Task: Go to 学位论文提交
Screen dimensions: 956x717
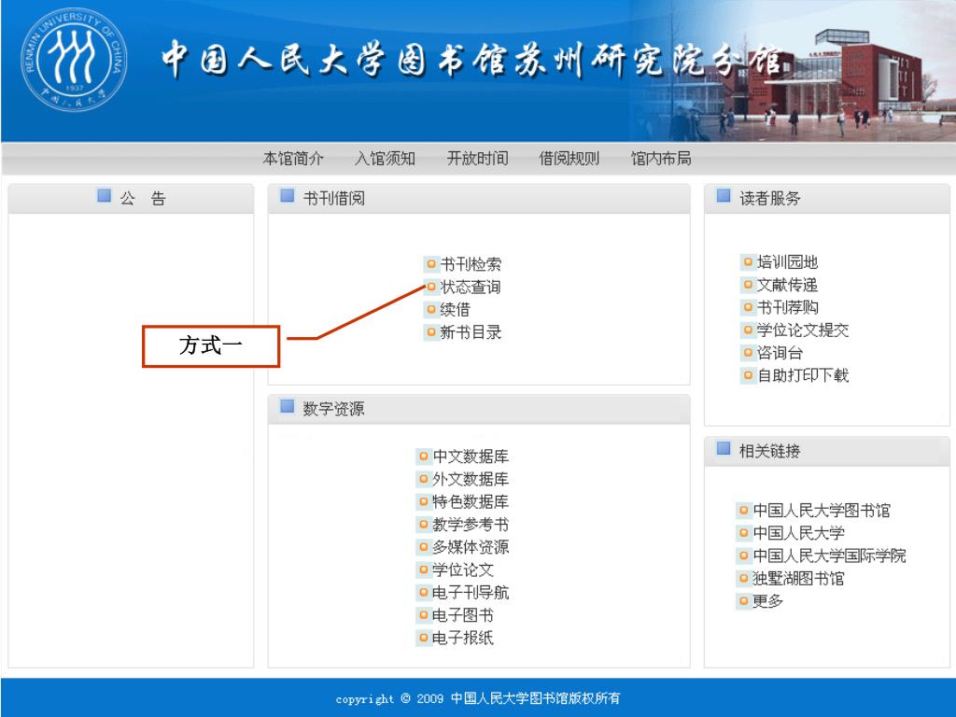Action: [802, 330]
